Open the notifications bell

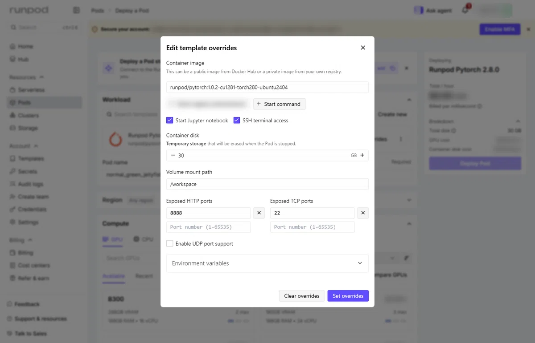click(x=465, y=10)
